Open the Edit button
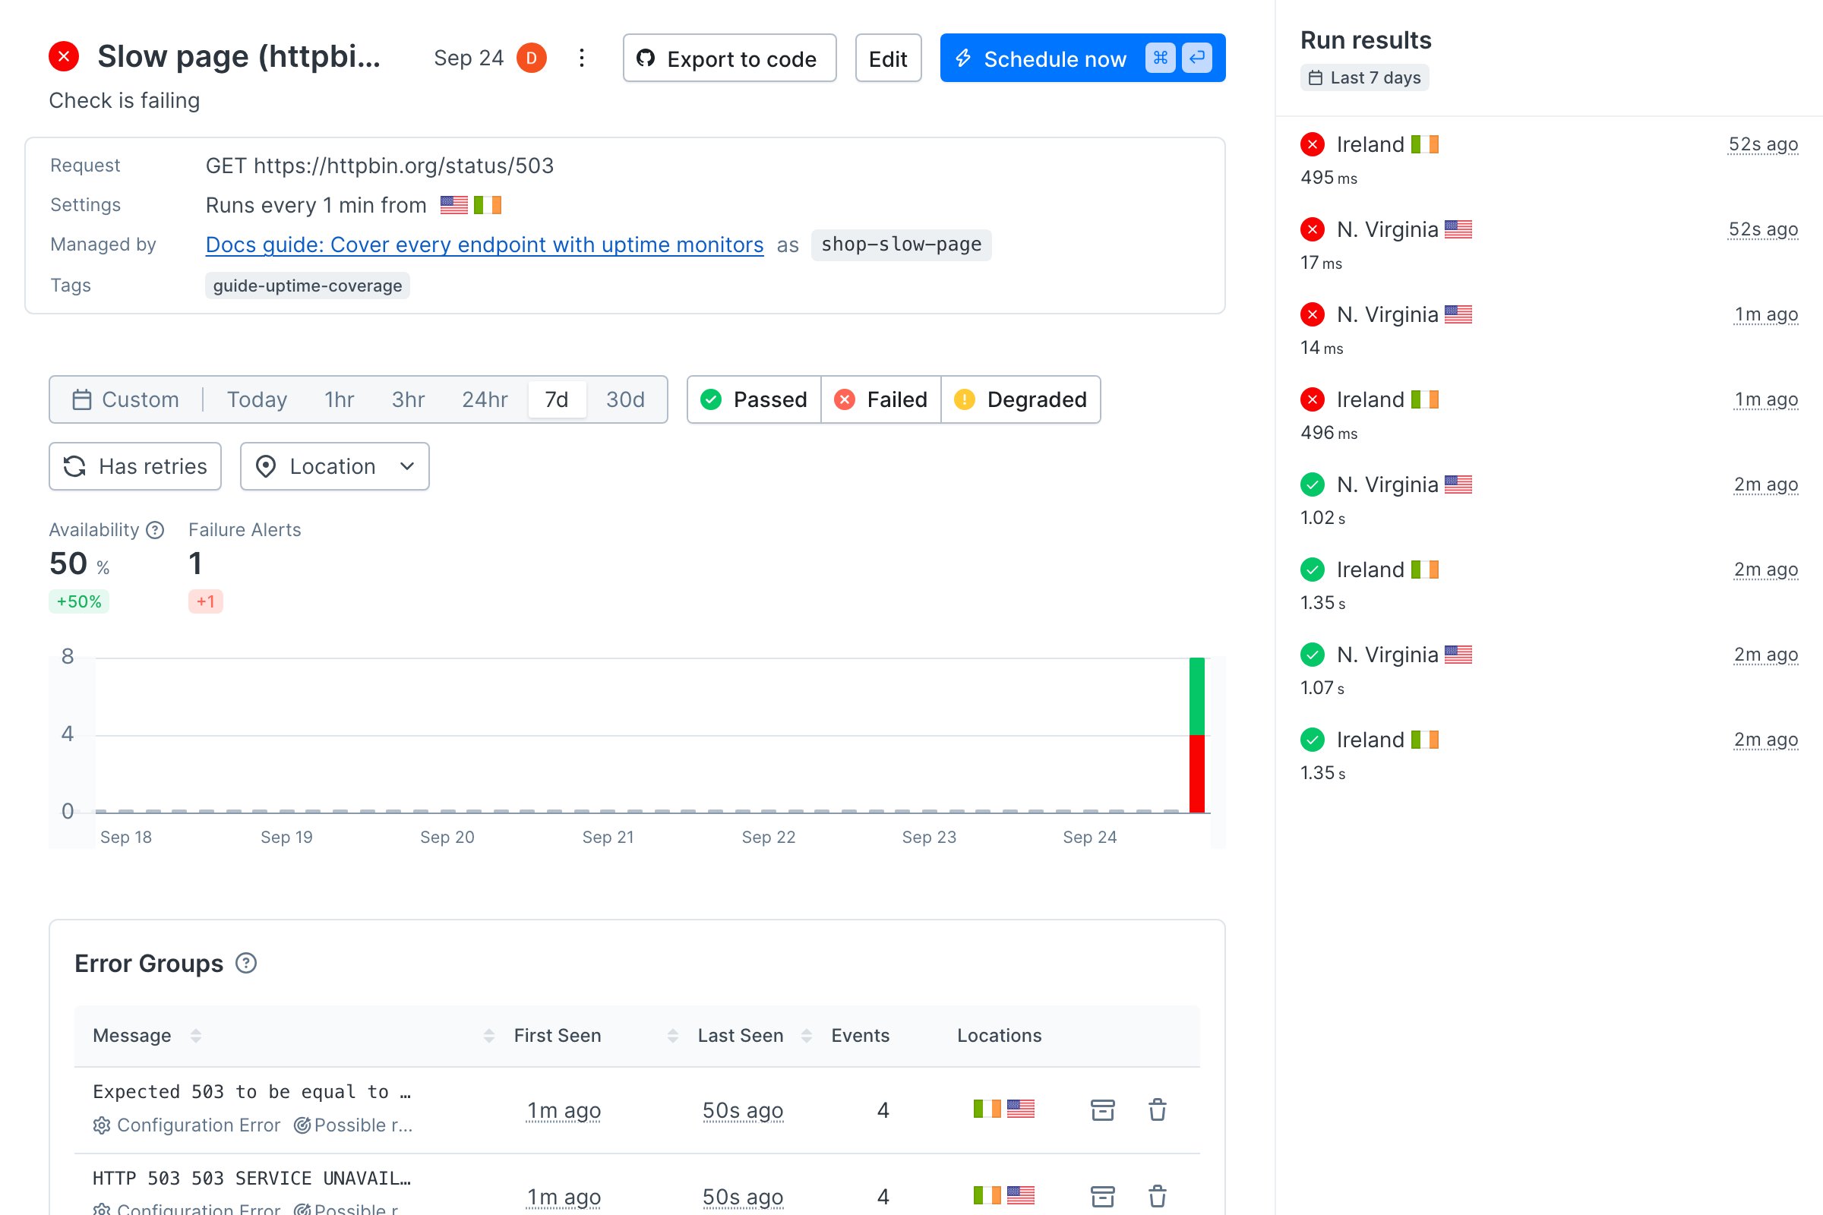 click(x=888, y=58)
